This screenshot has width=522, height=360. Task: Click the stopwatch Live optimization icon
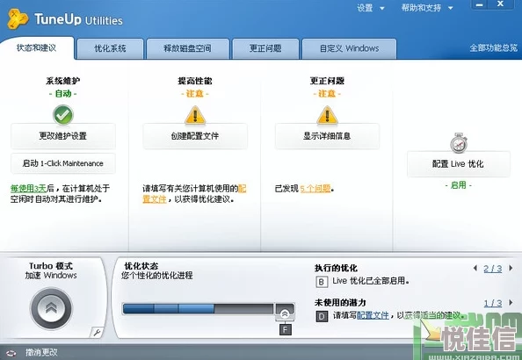click(459, 143)
